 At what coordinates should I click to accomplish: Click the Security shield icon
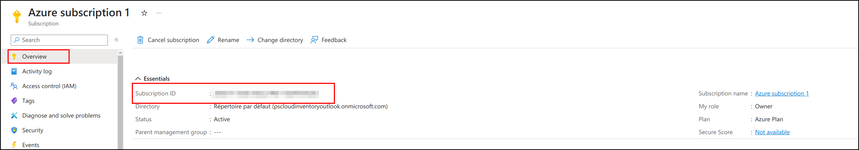point(14,130)
